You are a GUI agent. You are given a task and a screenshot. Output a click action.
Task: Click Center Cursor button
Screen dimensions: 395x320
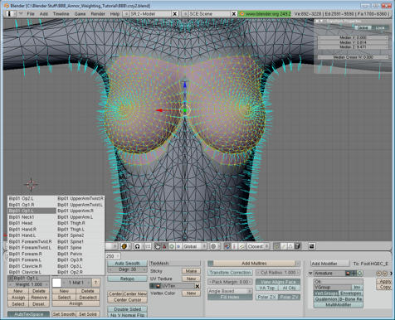point(127,300)
